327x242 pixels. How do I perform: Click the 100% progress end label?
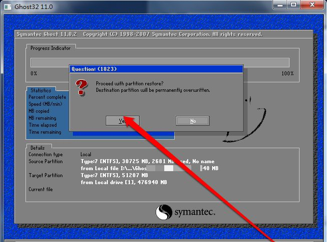tap(288, 73)
